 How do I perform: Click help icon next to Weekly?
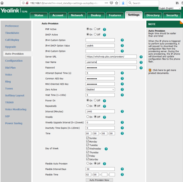pos(104,117)
